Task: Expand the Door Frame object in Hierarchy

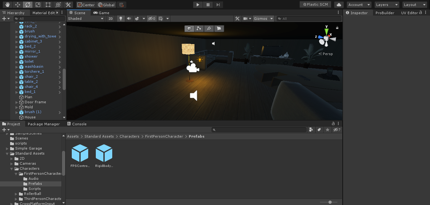Action: 17,102
